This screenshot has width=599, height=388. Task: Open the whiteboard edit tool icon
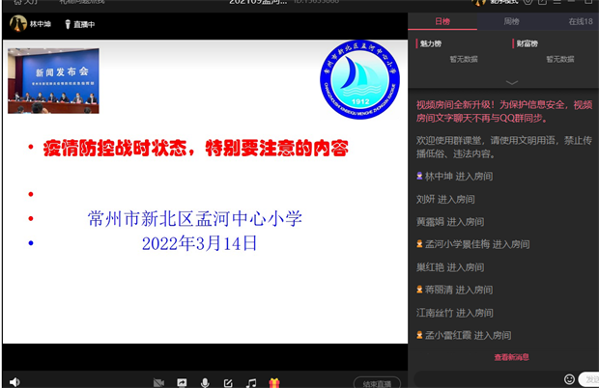227,383
